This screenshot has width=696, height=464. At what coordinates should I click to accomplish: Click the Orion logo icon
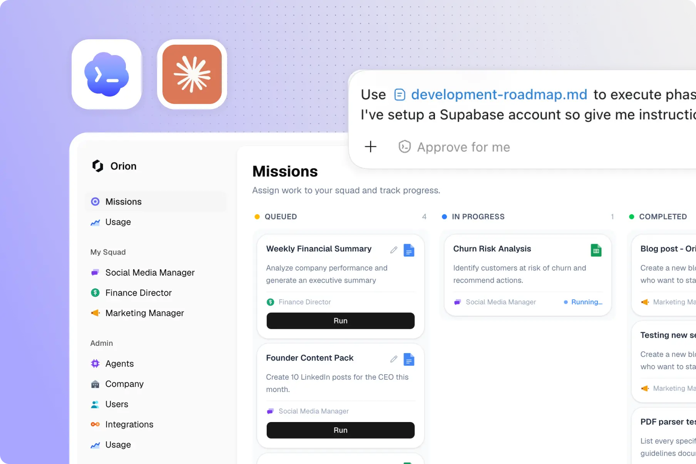pyautogui.click(x=98, y=166)
